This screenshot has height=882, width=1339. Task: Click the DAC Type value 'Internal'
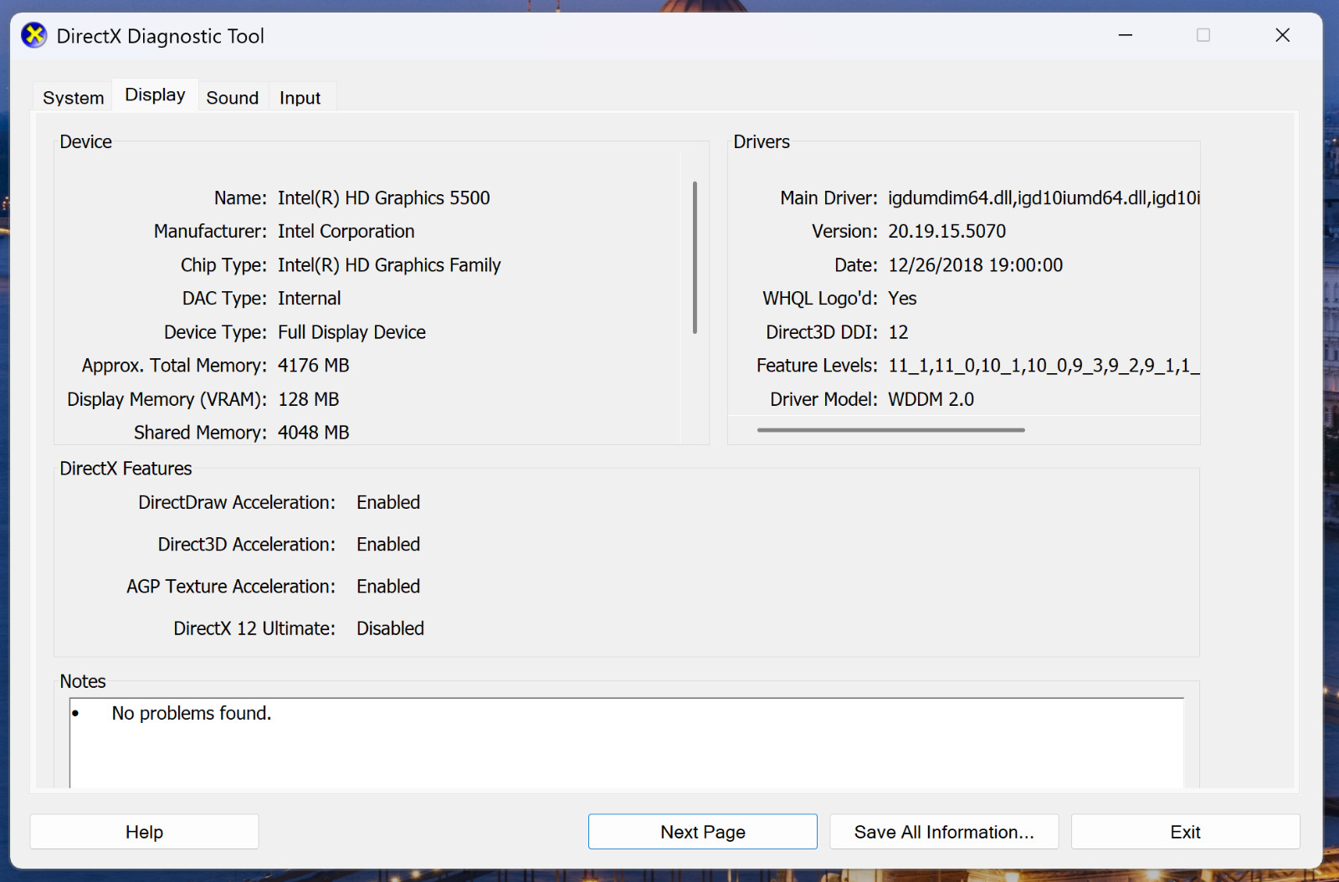[310, 299]
